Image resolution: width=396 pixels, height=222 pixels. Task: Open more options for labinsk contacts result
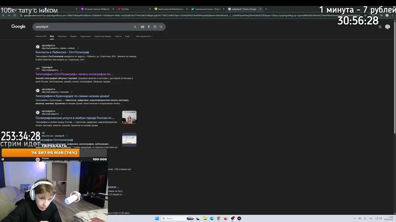(78, 48)
